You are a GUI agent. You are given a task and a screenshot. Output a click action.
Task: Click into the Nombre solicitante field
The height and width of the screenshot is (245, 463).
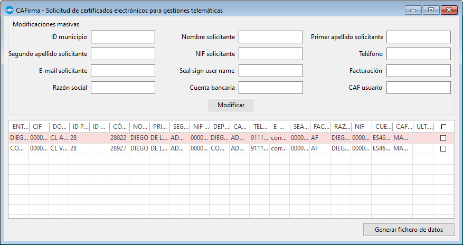pyautogui.click(x=270, y=37)
